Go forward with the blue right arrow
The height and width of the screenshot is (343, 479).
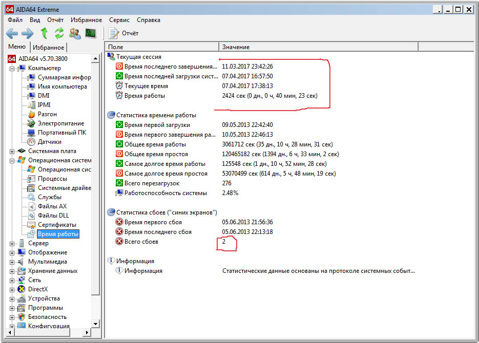click(x=28, y=33)
